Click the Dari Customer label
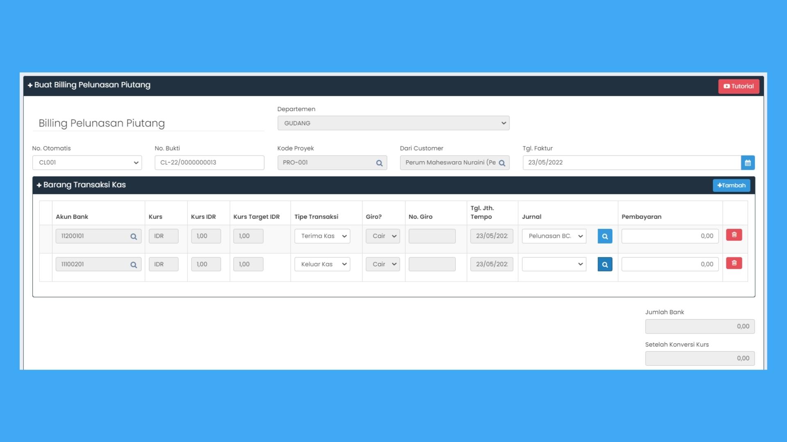 coord(421,149)
